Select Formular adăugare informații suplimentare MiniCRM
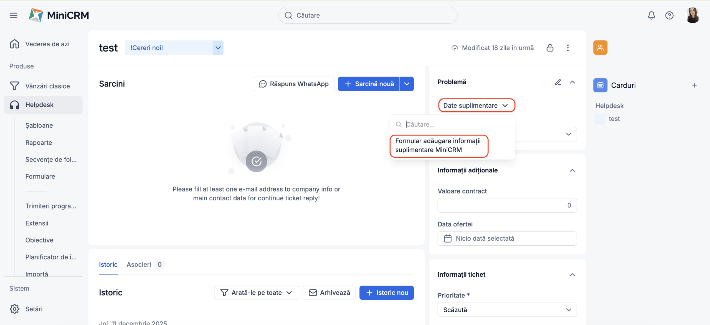Image resolution: width=710 pixels, height=325 pixels. [x=438, y=145]
